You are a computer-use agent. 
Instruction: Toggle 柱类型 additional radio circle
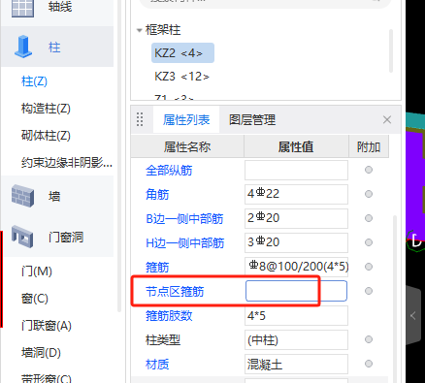[x=369, y=339]
